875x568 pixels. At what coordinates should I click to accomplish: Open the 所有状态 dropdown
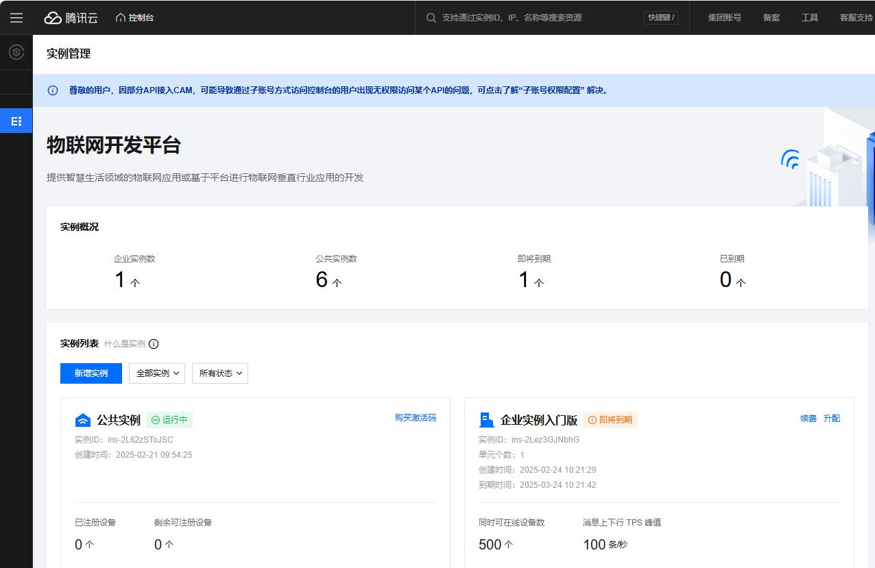click(220, 373)
